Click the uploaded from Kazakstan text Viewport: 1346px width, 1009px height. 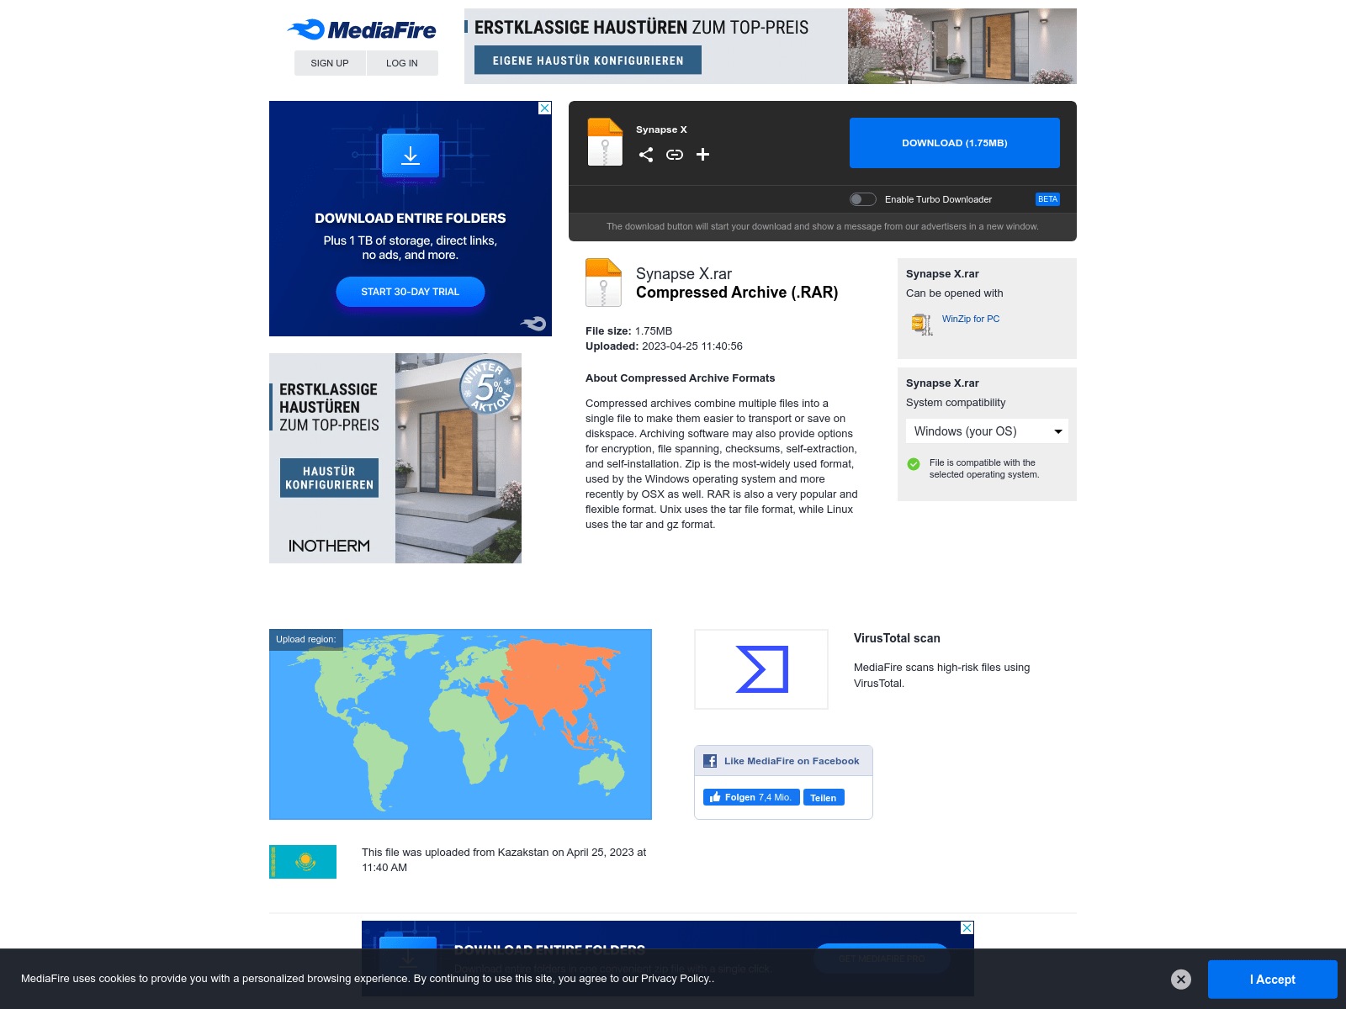pos(504,860)
